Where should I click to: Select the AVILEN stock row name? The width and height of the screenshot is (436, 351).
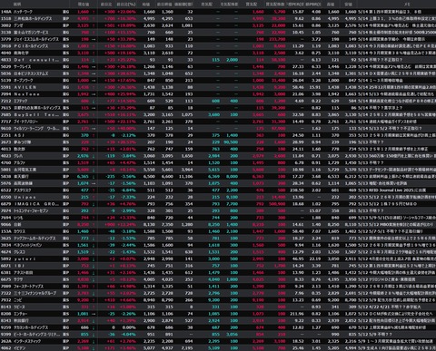25,87
